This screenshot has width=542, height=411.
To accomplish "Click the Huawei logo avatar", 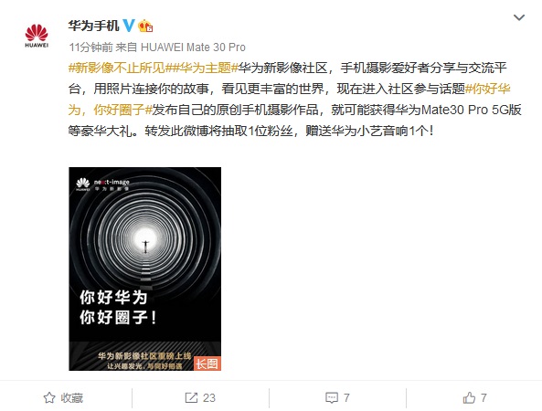I will [x=37, y=36].
